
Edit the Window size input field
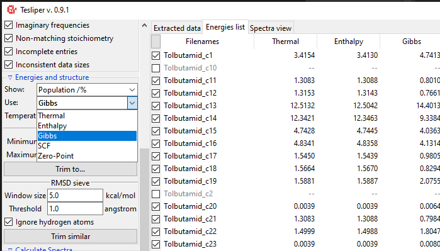(75, 196)
